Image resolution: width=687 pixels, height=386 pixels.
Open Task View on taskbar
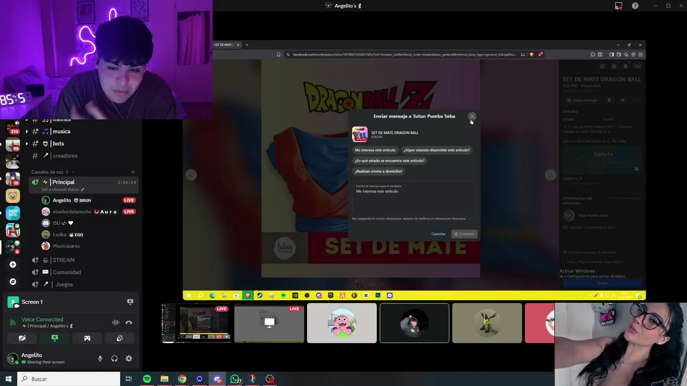(129, 379)
